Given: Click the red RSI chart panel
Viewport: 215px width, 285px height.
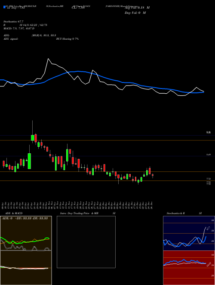Looking at the screenshot, I should 189,268.
